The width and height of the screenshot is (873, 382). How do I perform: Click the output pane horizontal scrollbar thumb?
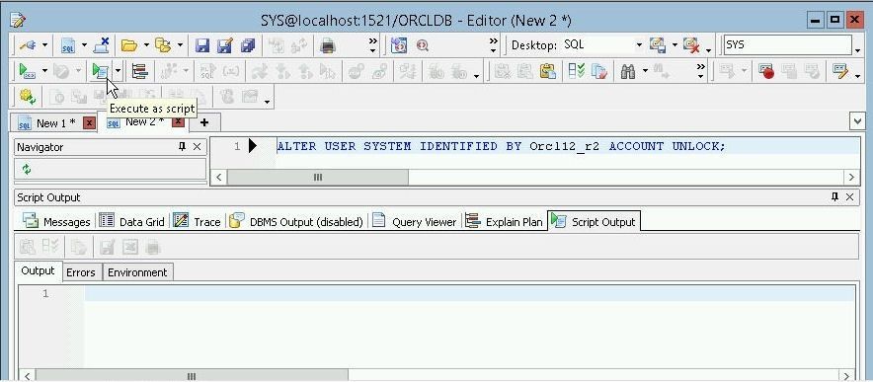[192, 376]
